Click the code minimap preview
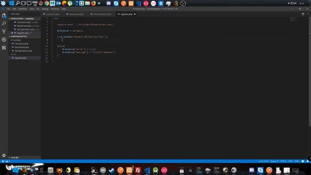The image size is (311, 175). (x=294, y=19)
